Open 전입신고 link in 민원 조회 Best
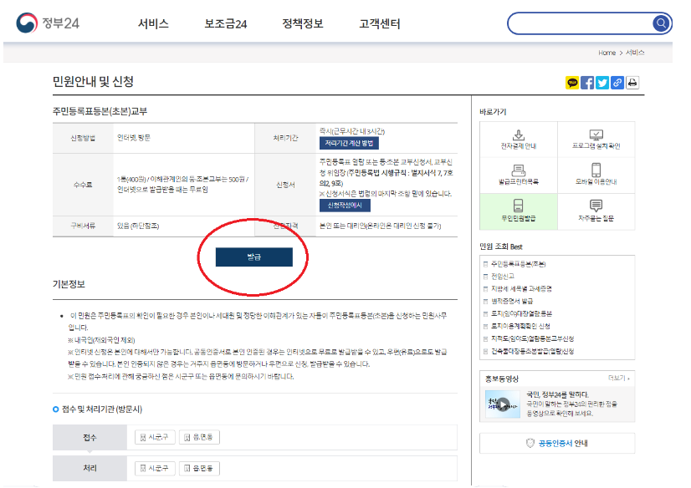This screenshot has width=691, height=488. pos(503,276)
